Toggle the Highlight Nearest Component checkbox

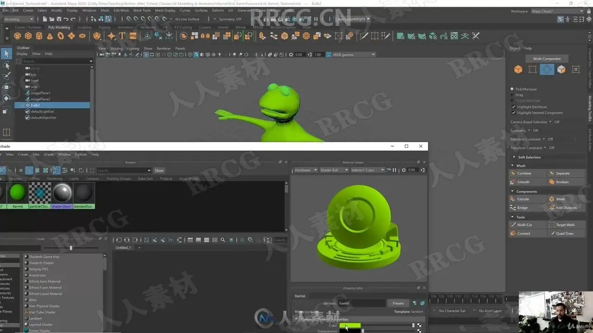[x=513, y=113]
